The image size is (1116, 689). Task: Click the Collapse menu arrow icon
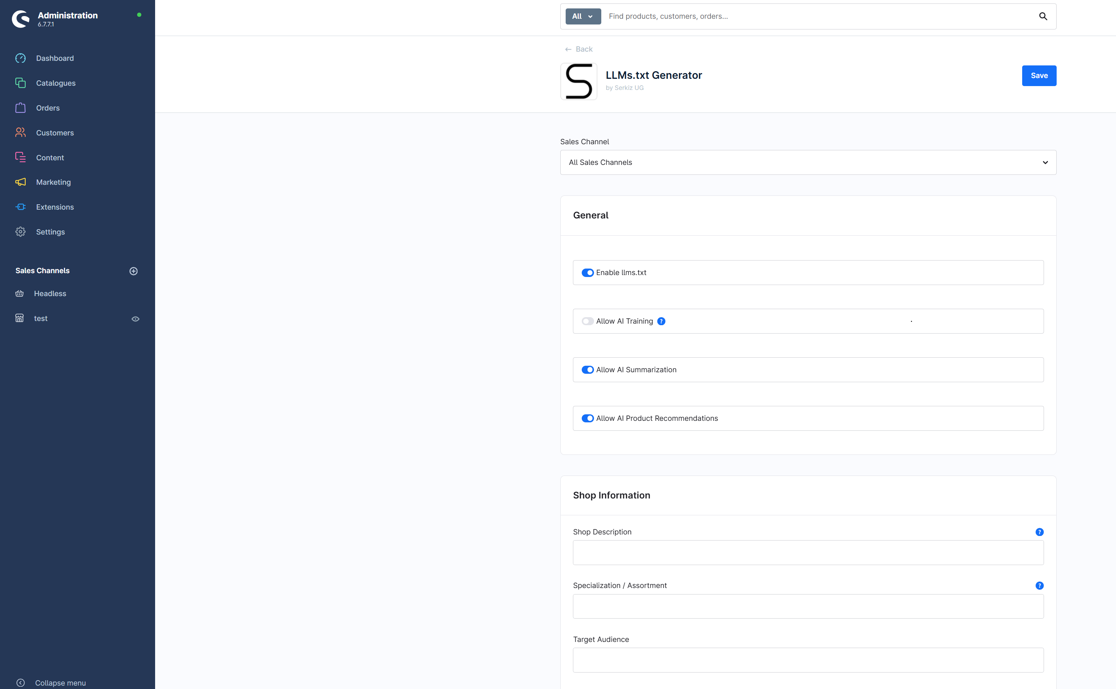point(21,682)
